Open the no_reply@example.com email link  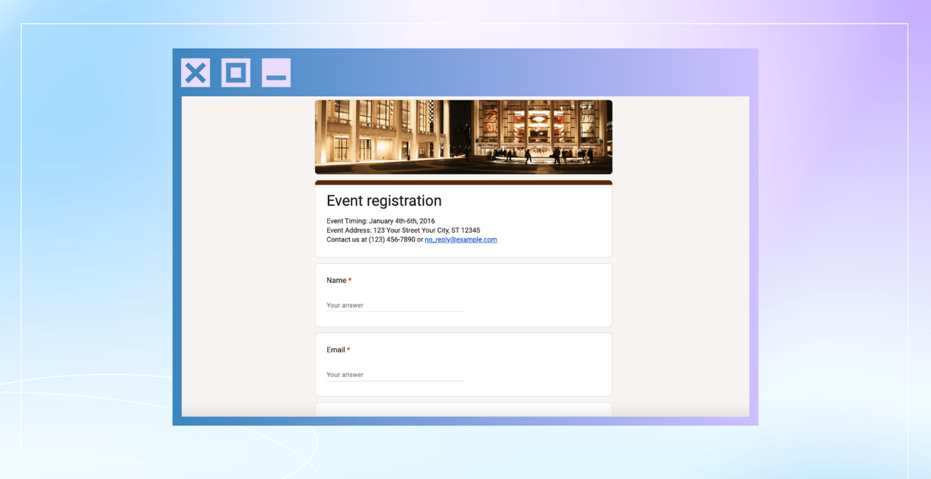[461, 240]
